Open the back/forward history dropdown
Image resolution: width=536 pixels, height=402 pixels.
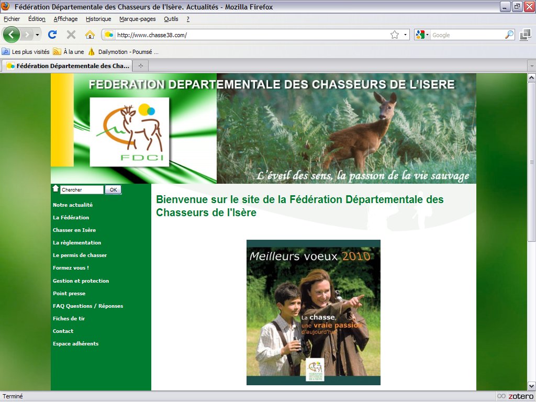37,35
